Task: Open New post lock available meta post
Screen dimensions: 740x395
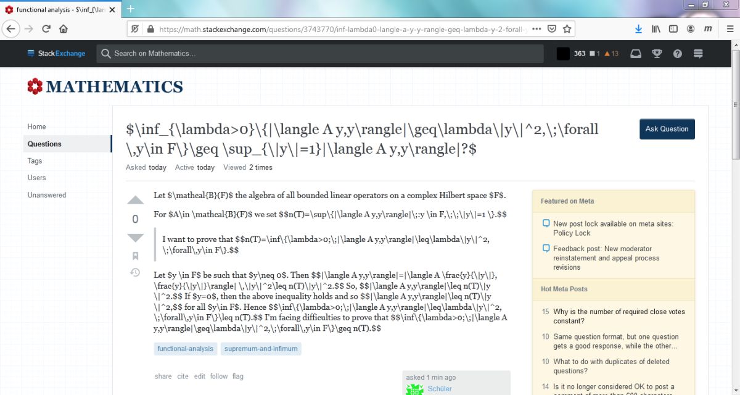Action: pos(613,228)
